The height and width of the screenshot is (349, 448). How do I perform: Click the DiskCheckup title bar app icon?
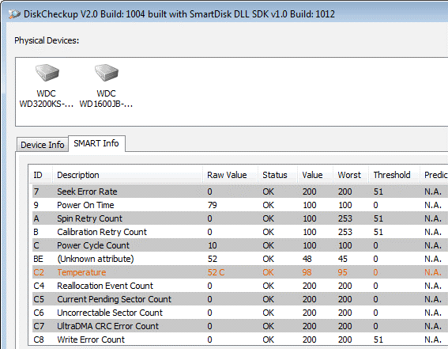pos(14,14)
